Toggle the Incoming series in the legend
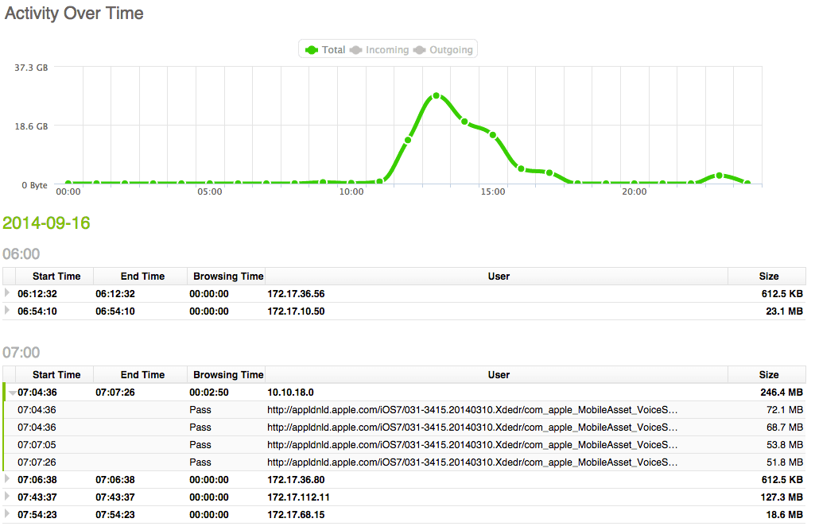 pos(379,50)
